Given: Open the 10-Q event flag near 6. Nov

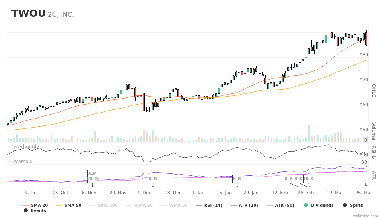Looking at the screenshot, I should point(92,179).
